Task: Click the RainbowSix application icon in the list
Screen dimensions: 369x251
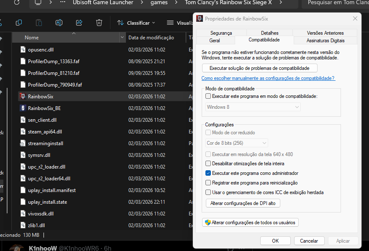Action: coord(23,97)
